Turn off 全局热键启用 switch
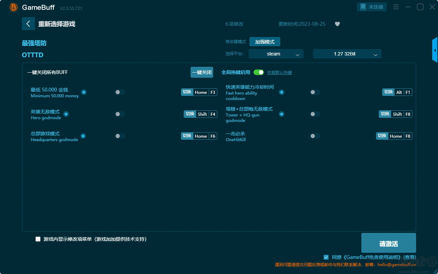 click(x=259, y=72)
